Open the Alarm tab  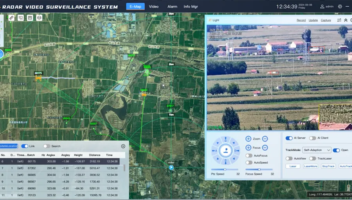[172, 7]
